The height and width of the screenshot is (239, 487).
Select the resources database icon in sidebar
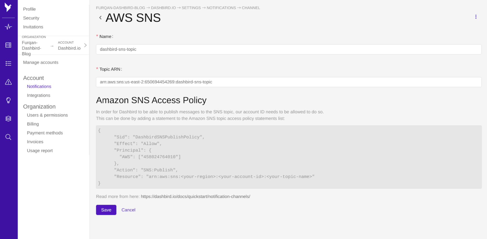point(8,45)
